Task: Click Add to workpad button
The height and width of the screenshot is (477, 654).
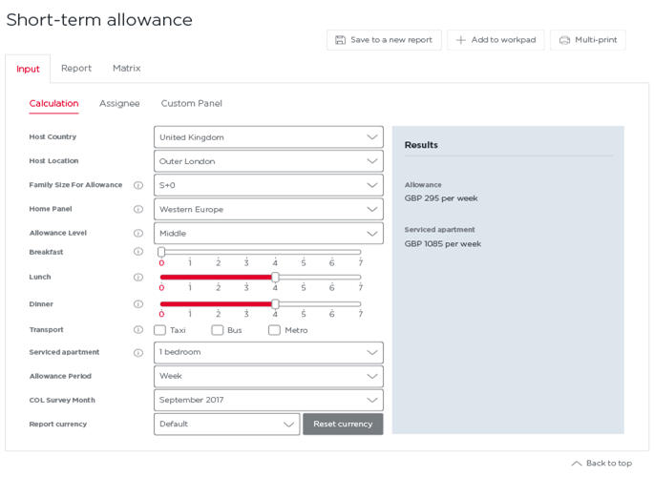Action: [x=496, y=40]
